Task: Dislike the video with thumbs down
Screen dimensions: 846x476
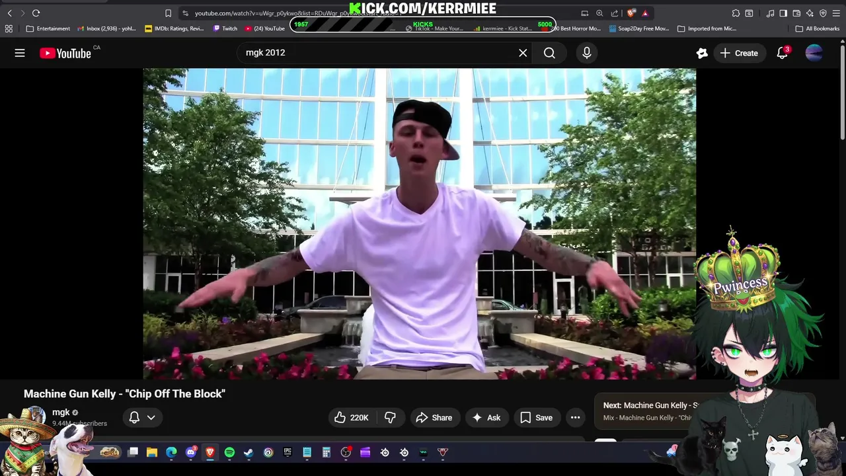Action: (x=390, y=417)
